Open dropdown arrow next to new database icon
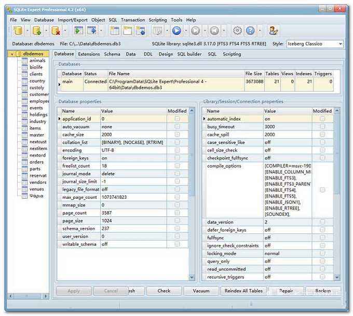353x316 pixels. [x=46, y=31]
